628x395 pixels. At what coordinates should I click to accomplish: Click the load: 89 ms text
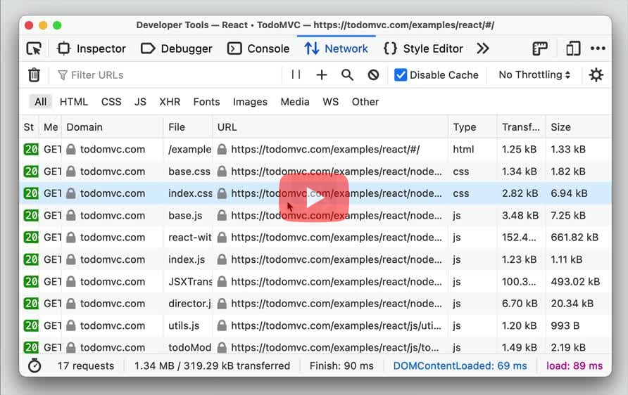coord(574,365)
